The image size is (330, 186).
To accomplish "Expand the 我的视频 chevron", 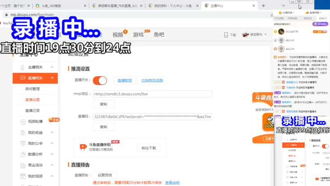I will point(52,176).
